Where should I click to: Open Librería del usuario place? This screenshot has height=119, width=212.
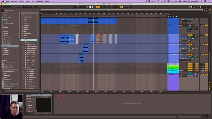pos(9,63)
